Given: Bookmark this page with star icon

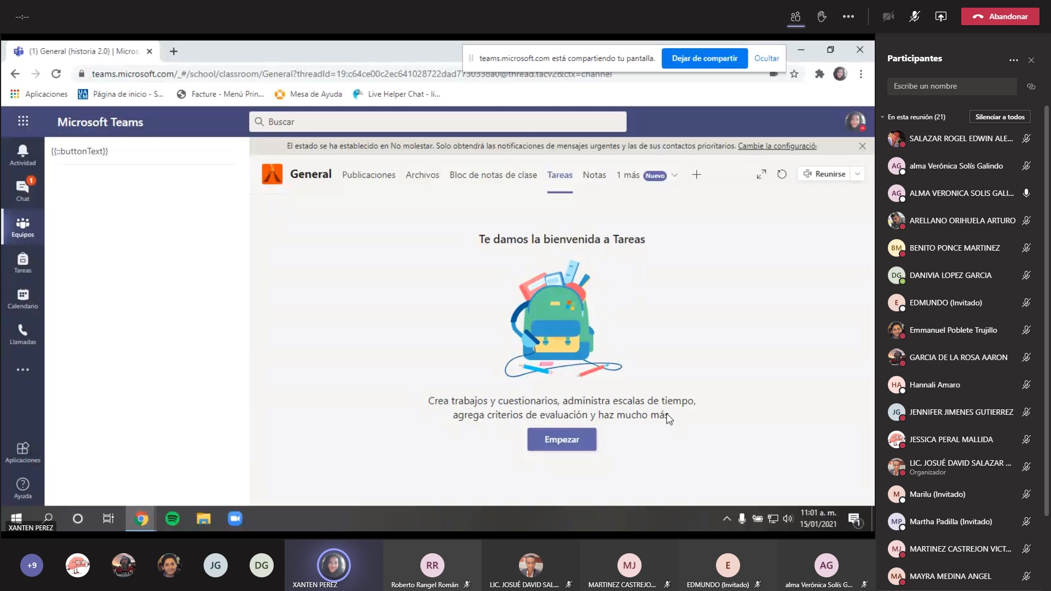Looking at the screenshot, I should tap(794, 74).
